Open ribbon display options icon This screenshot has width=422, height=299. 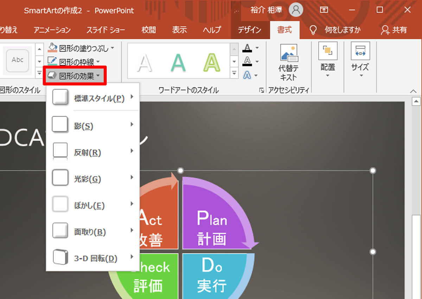(x=324, y=10)
